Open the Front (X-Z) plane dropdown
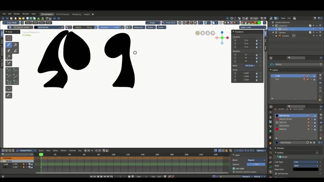 tap(170, 23)
